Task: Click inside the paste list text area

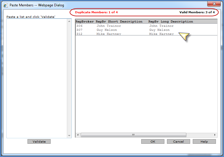Action: click(x=37, y=78)
